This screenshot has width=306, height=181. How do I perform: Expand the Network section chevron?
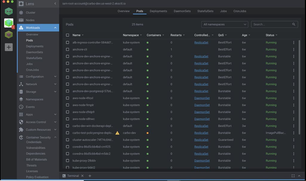(55, 84)
